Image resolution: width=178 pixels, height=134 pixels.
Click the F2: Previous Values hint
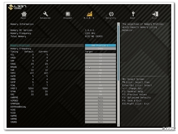(x=134, y=94)
